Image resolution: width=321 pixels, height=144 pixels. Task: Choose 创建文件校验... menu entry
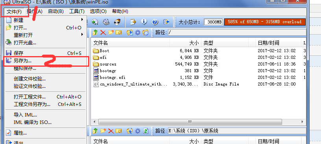tap(45, 79)
